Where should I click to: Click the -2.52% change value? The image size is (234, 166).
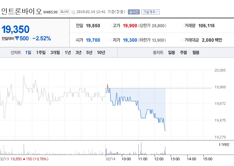click(42, 39)
